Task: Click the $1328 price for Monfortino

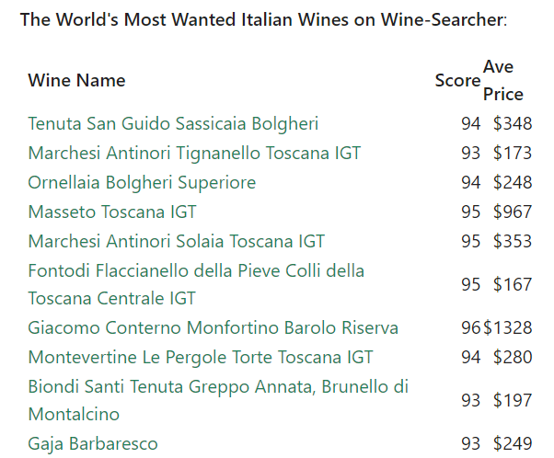Action: click(x=507, y=327)
